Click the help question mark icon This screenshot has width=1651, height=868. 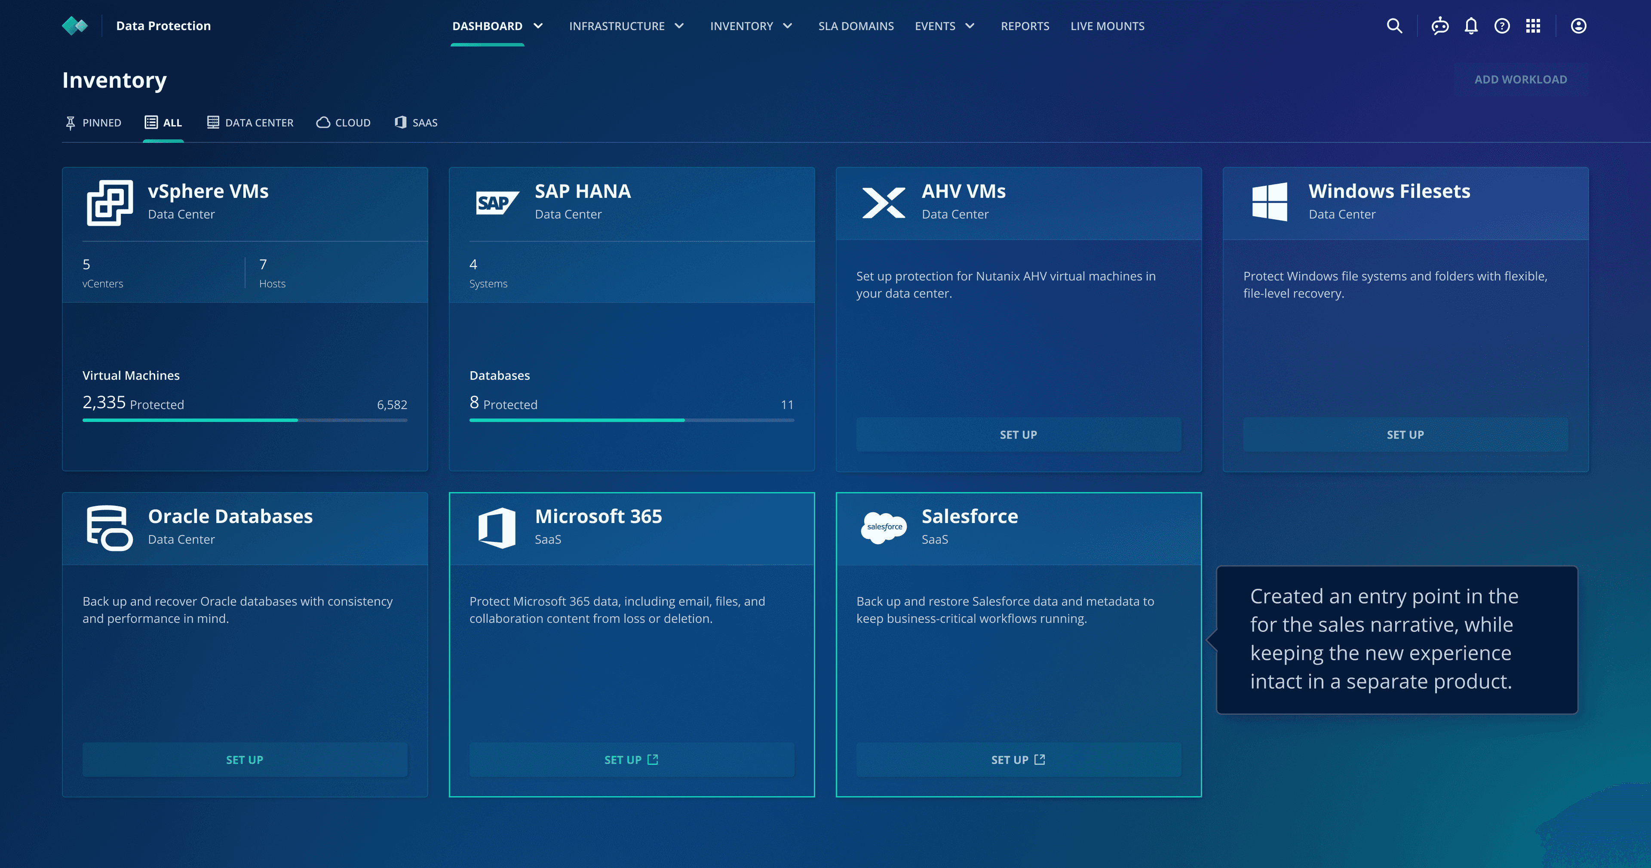(1502, 26)
